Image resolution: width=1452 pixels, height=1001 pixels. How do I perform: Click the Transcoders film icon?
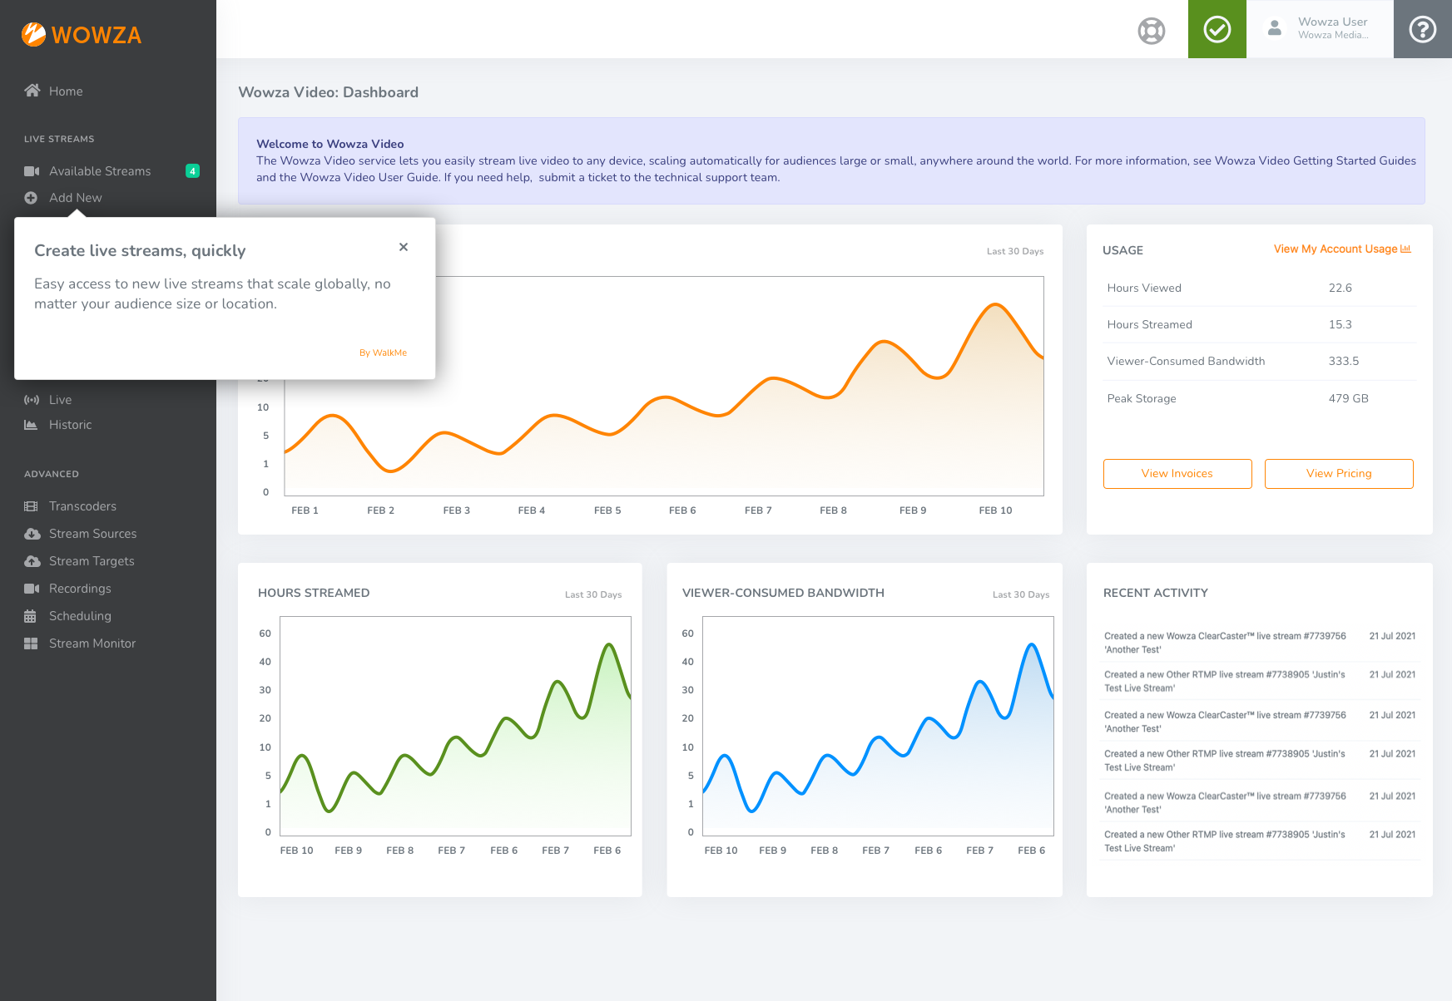tap(31, 506)
